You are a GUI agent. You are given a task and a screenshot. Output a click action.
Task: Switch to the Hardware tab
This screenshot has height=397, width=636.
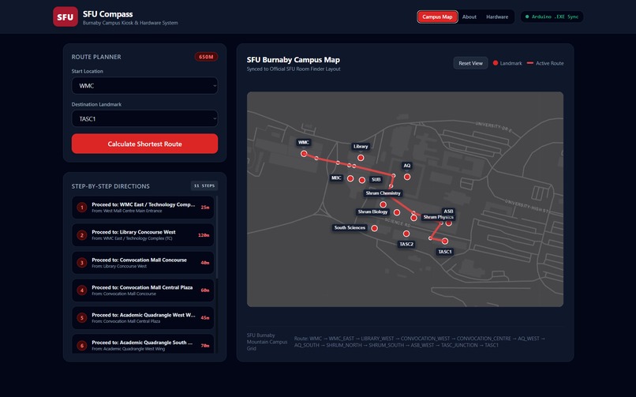[x=497, y=17]
